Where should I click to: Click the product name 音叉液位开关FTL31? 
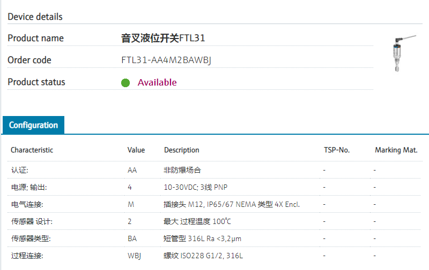click(x=163, y=38)
